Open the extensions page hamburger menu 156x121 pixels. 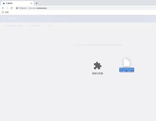pyautogui.click(x=4, y=19)
